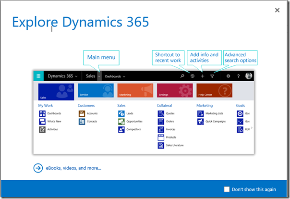Click the My Work heading
The height and width of the screenshot is (199, 290).
[46, 106]
